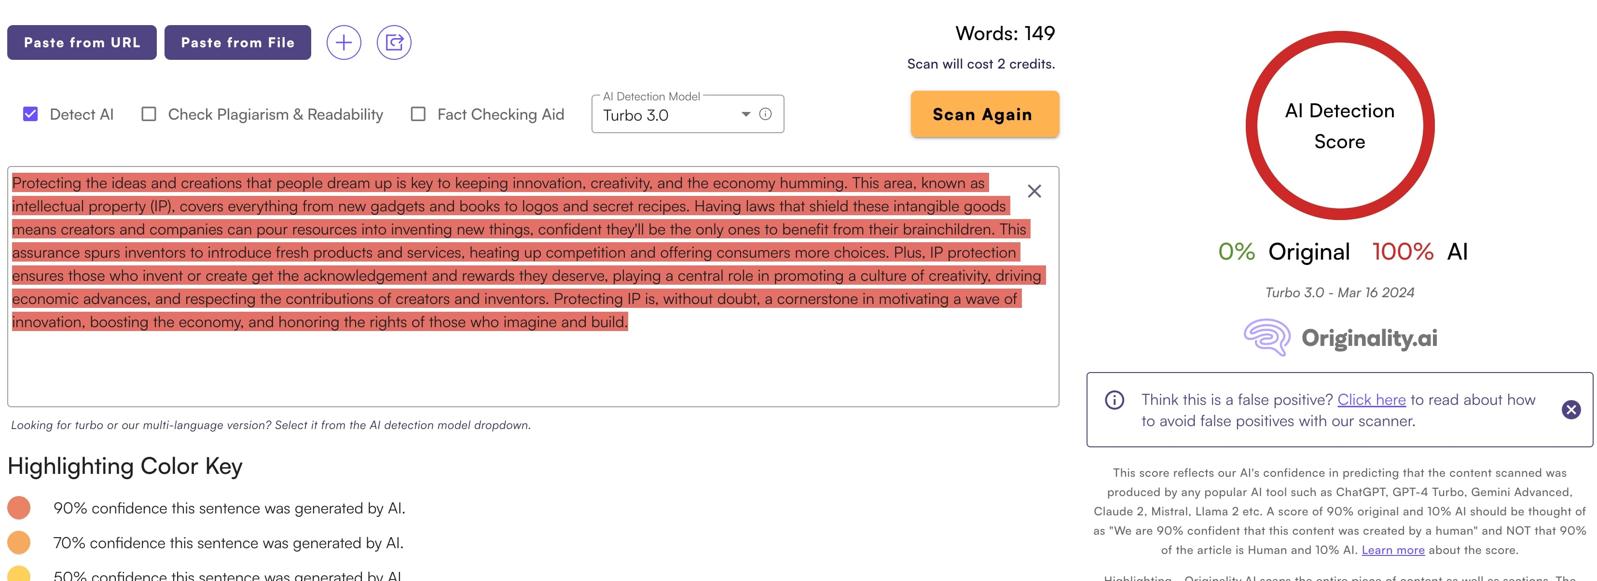
Task: Open the Click here false positive link
Action: pyautogui.click(x=1371, y=400)
